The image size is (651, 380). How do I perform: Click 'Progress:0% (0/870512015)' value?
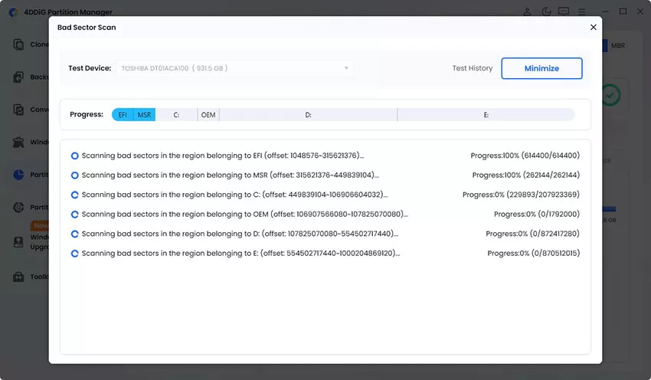[x=534, y=253]
